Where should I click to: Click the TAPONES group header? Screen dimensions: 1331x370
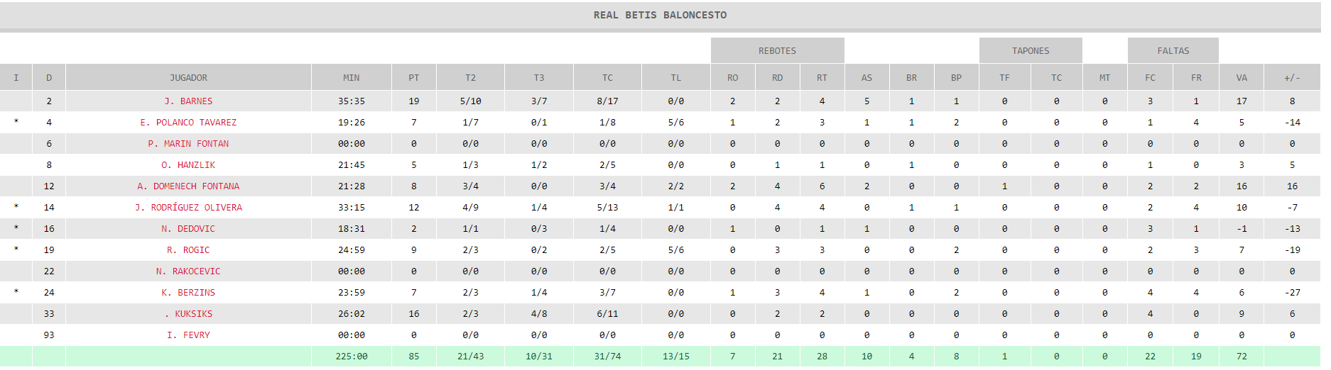pyautogui.click(x=1031, y=51)
